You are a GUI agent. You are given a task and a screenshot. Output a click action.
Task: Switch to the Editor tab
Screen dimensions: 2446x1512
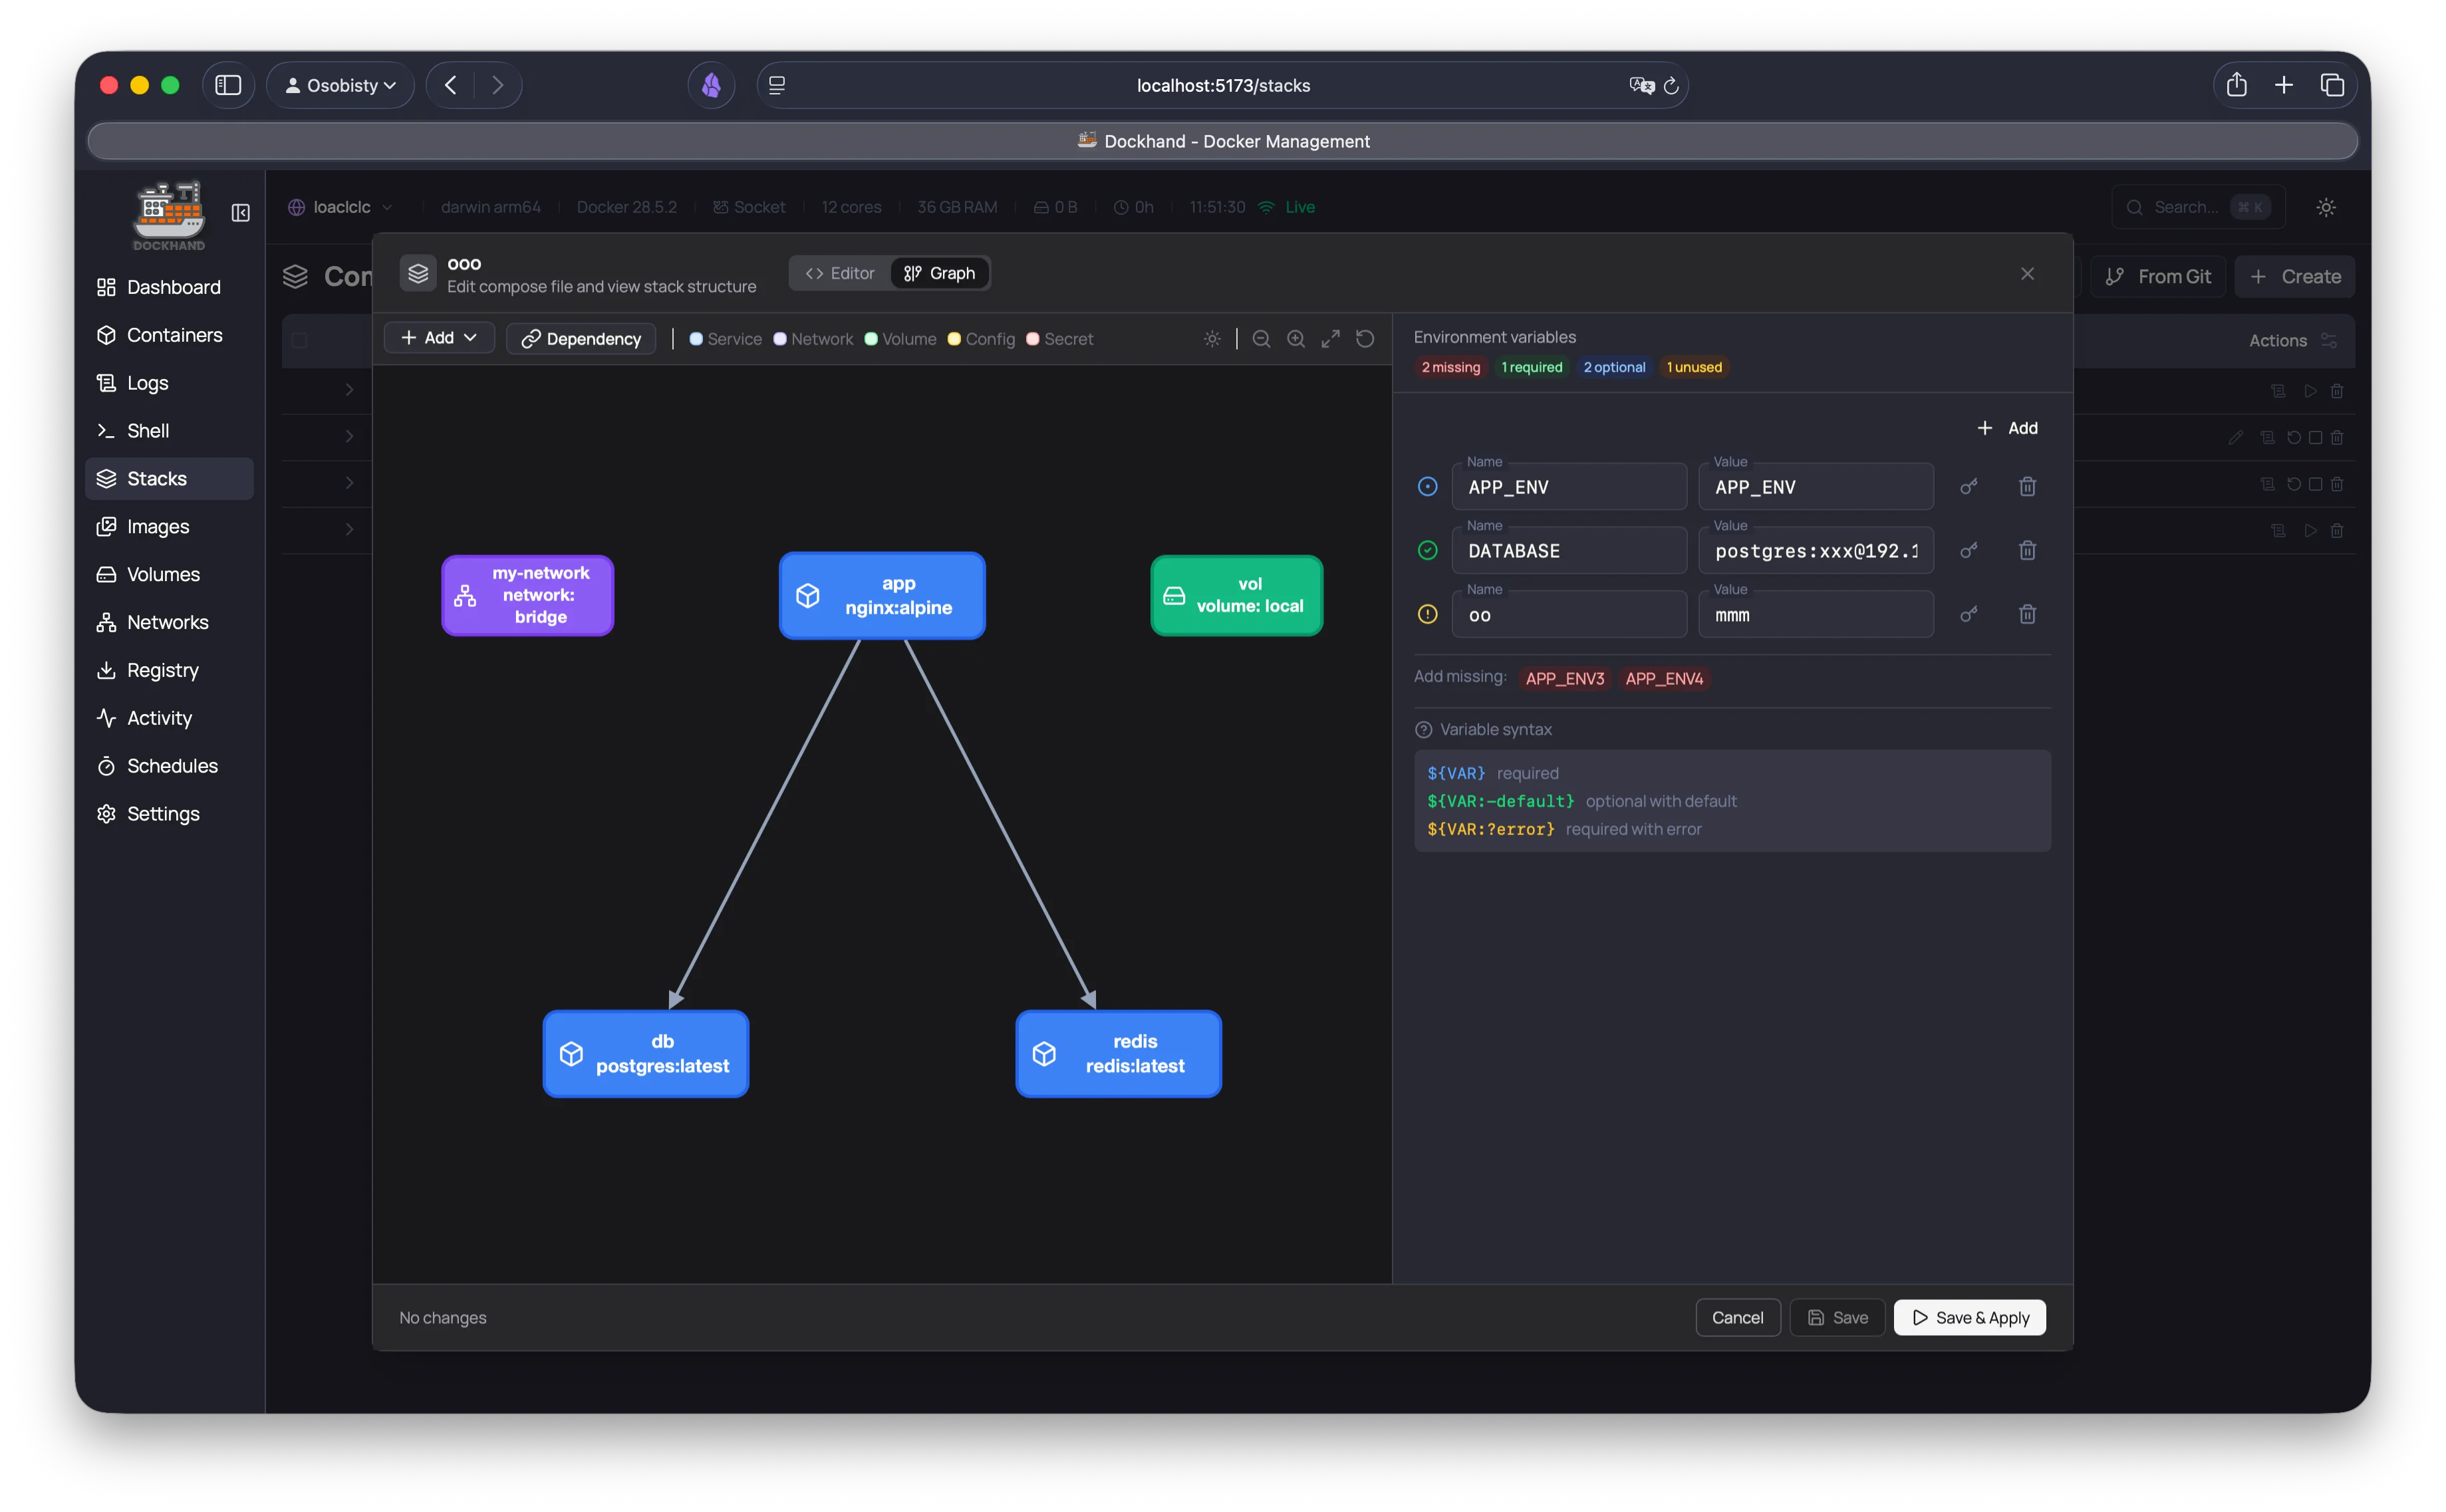tap(840, 273)
